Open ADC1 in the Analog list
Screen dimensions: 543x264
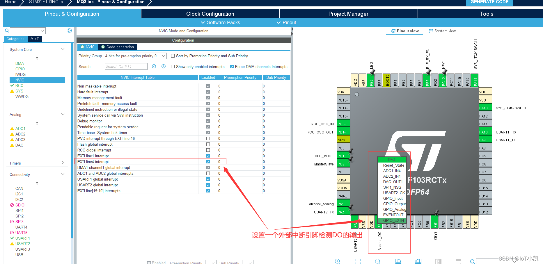click(20, 129)
